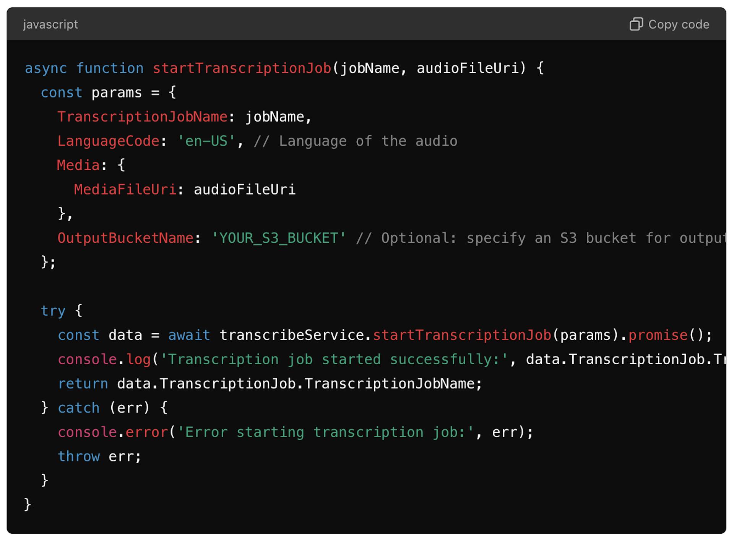This screenshot has width=734, height=539.
Task: Click the Language of the audio comment
Action: tap(356, 141)
